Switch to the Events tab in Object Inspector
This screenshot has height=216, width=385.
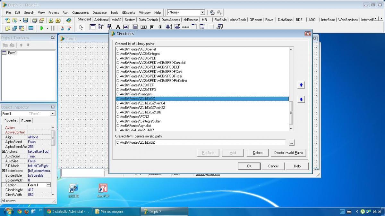tap(26, 121)
